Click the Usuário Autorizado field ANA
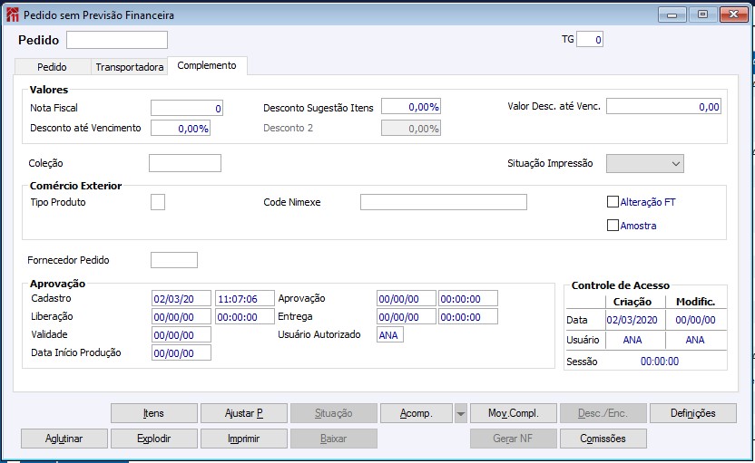Image resolution: width=755 pixels, height=463 pixels. click(390, 334)
